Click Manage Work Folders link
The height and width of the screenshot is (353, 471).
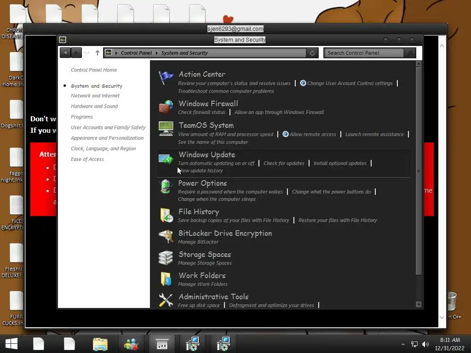202,284
